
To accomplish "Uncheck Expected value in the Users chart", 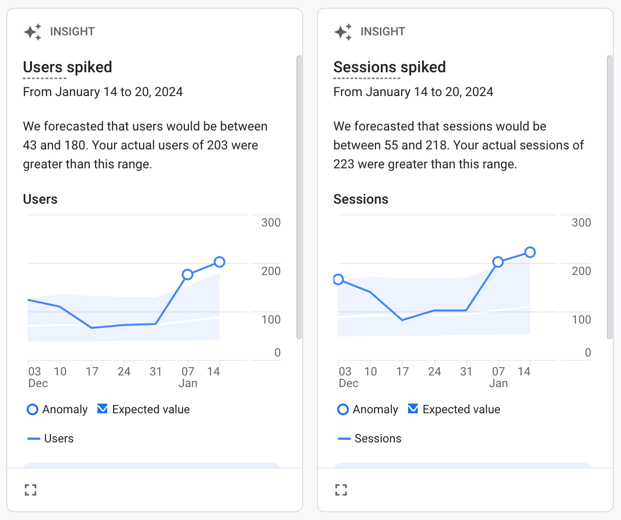I will point(102,409).
